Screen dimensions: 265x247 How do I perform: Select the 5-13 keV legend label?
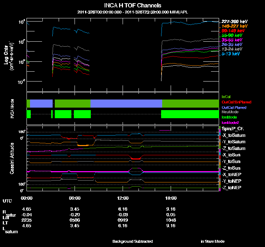point(230,54)
